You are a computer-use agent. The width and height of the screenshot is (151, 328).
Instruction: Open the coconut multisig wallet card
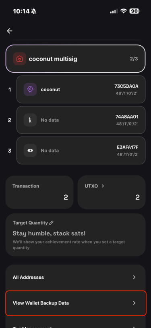76,59
